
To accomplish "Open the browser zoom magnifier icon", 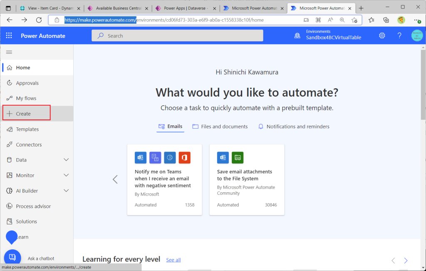I will [x=342, y=20].
